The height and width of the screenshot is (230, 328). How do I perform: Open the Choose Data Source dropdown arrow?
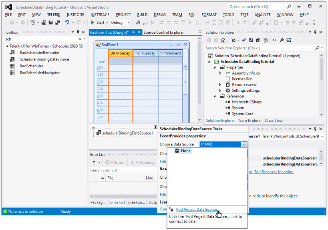click(244, 144)
